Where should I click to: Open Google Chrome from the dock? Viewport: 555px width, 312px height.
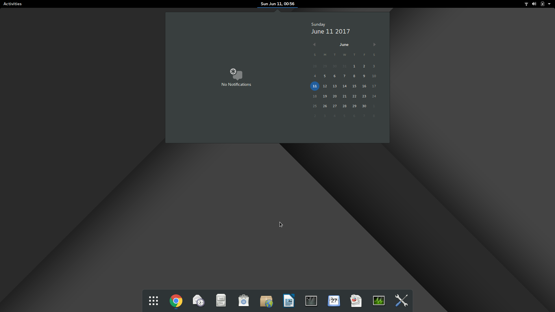pos(176,301)
